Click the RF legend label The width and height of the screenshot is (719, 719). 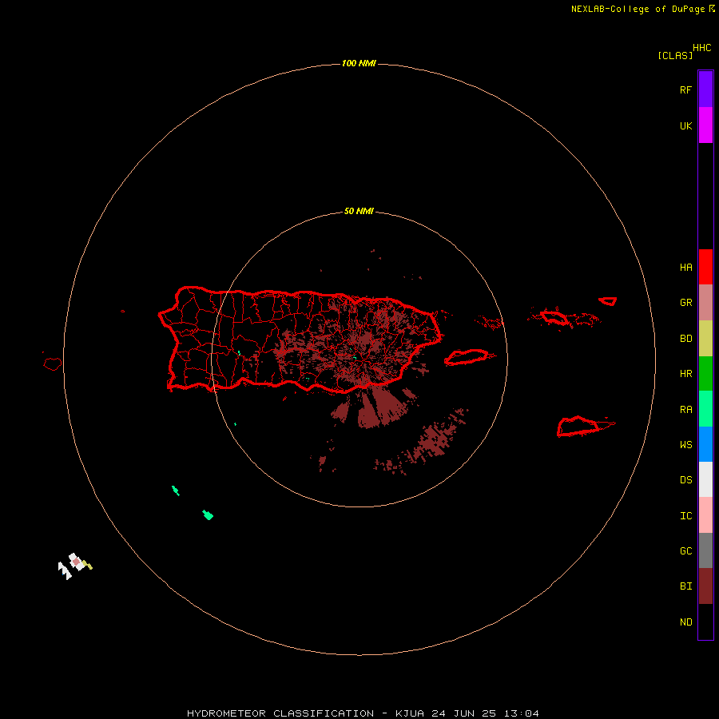(x=685, y=89)
